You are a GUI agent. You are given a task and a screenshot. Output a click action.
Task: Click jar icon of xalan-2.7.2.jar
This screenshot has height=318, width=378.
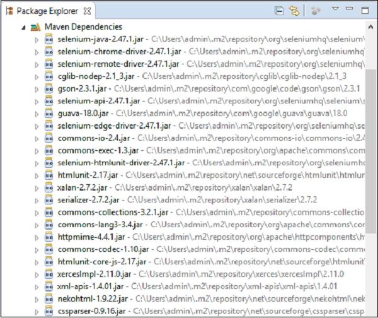tap(49, 187)
